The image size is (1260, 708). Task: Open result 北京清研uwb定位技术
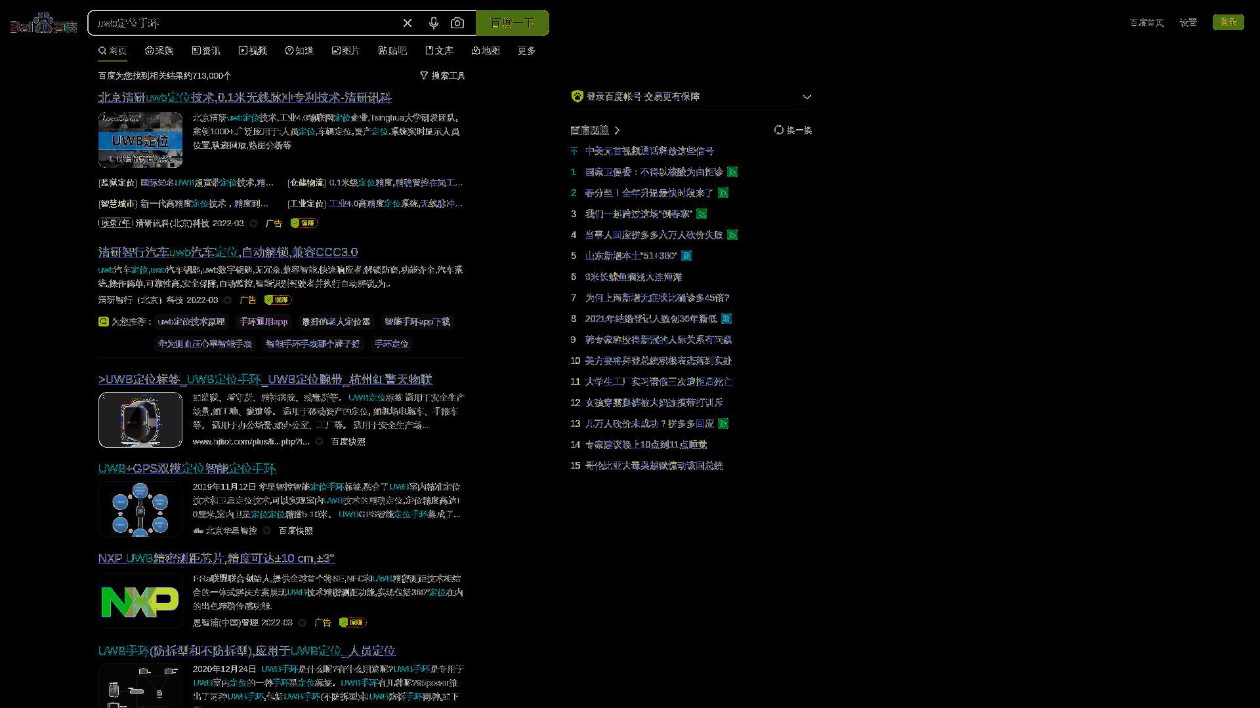tap(245, 98)
